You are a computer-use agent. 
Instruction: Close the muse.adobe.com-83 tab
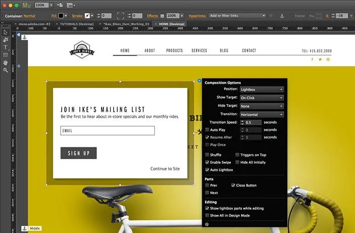click(16, 24)
